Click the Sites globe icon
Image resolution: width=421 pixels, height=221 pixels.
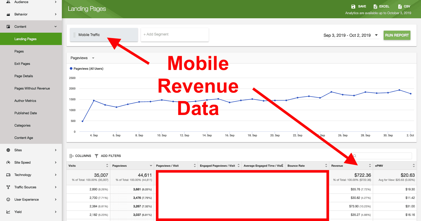click(x=8, y=150)
